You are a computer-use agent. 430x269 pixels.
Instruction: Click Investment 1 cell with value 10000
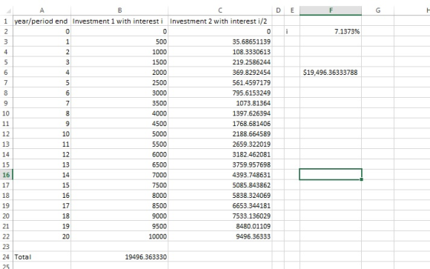(119, 236)
